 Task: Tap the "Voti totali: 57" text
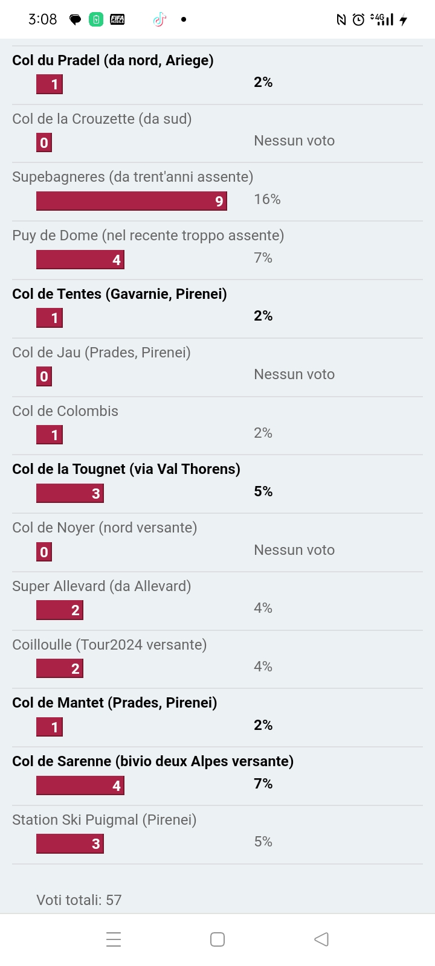(79, 900)
